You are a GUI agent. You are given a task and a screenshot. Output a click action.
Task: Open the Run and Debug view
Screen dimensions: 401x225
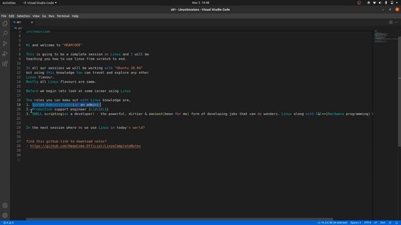coord(5,54)
